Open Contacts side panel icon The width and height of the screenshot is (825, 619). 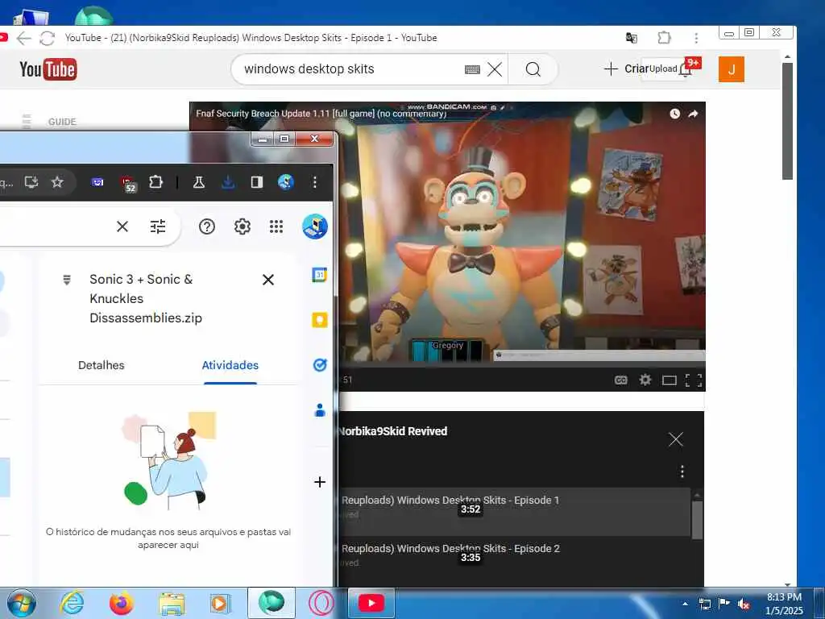319,410
